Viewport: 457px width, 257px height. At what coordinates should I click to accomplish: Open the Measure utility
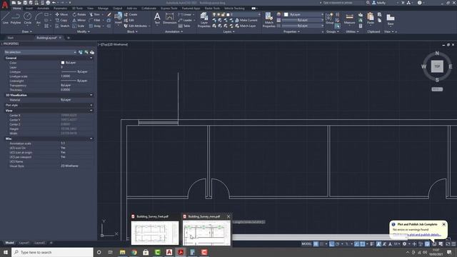[x=349, y=19]
